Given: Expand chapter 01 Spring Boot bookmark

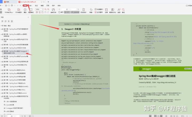Looking at the screenshot, I should point(1,29).
